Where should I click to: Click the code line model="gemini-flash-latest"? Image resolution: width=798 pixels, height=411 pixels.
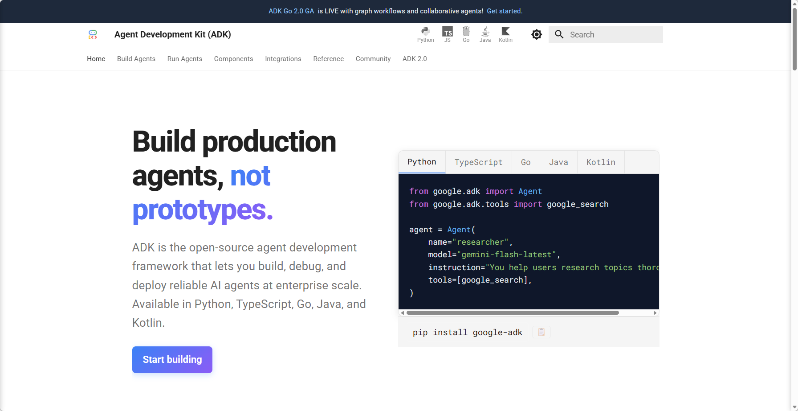494,255
